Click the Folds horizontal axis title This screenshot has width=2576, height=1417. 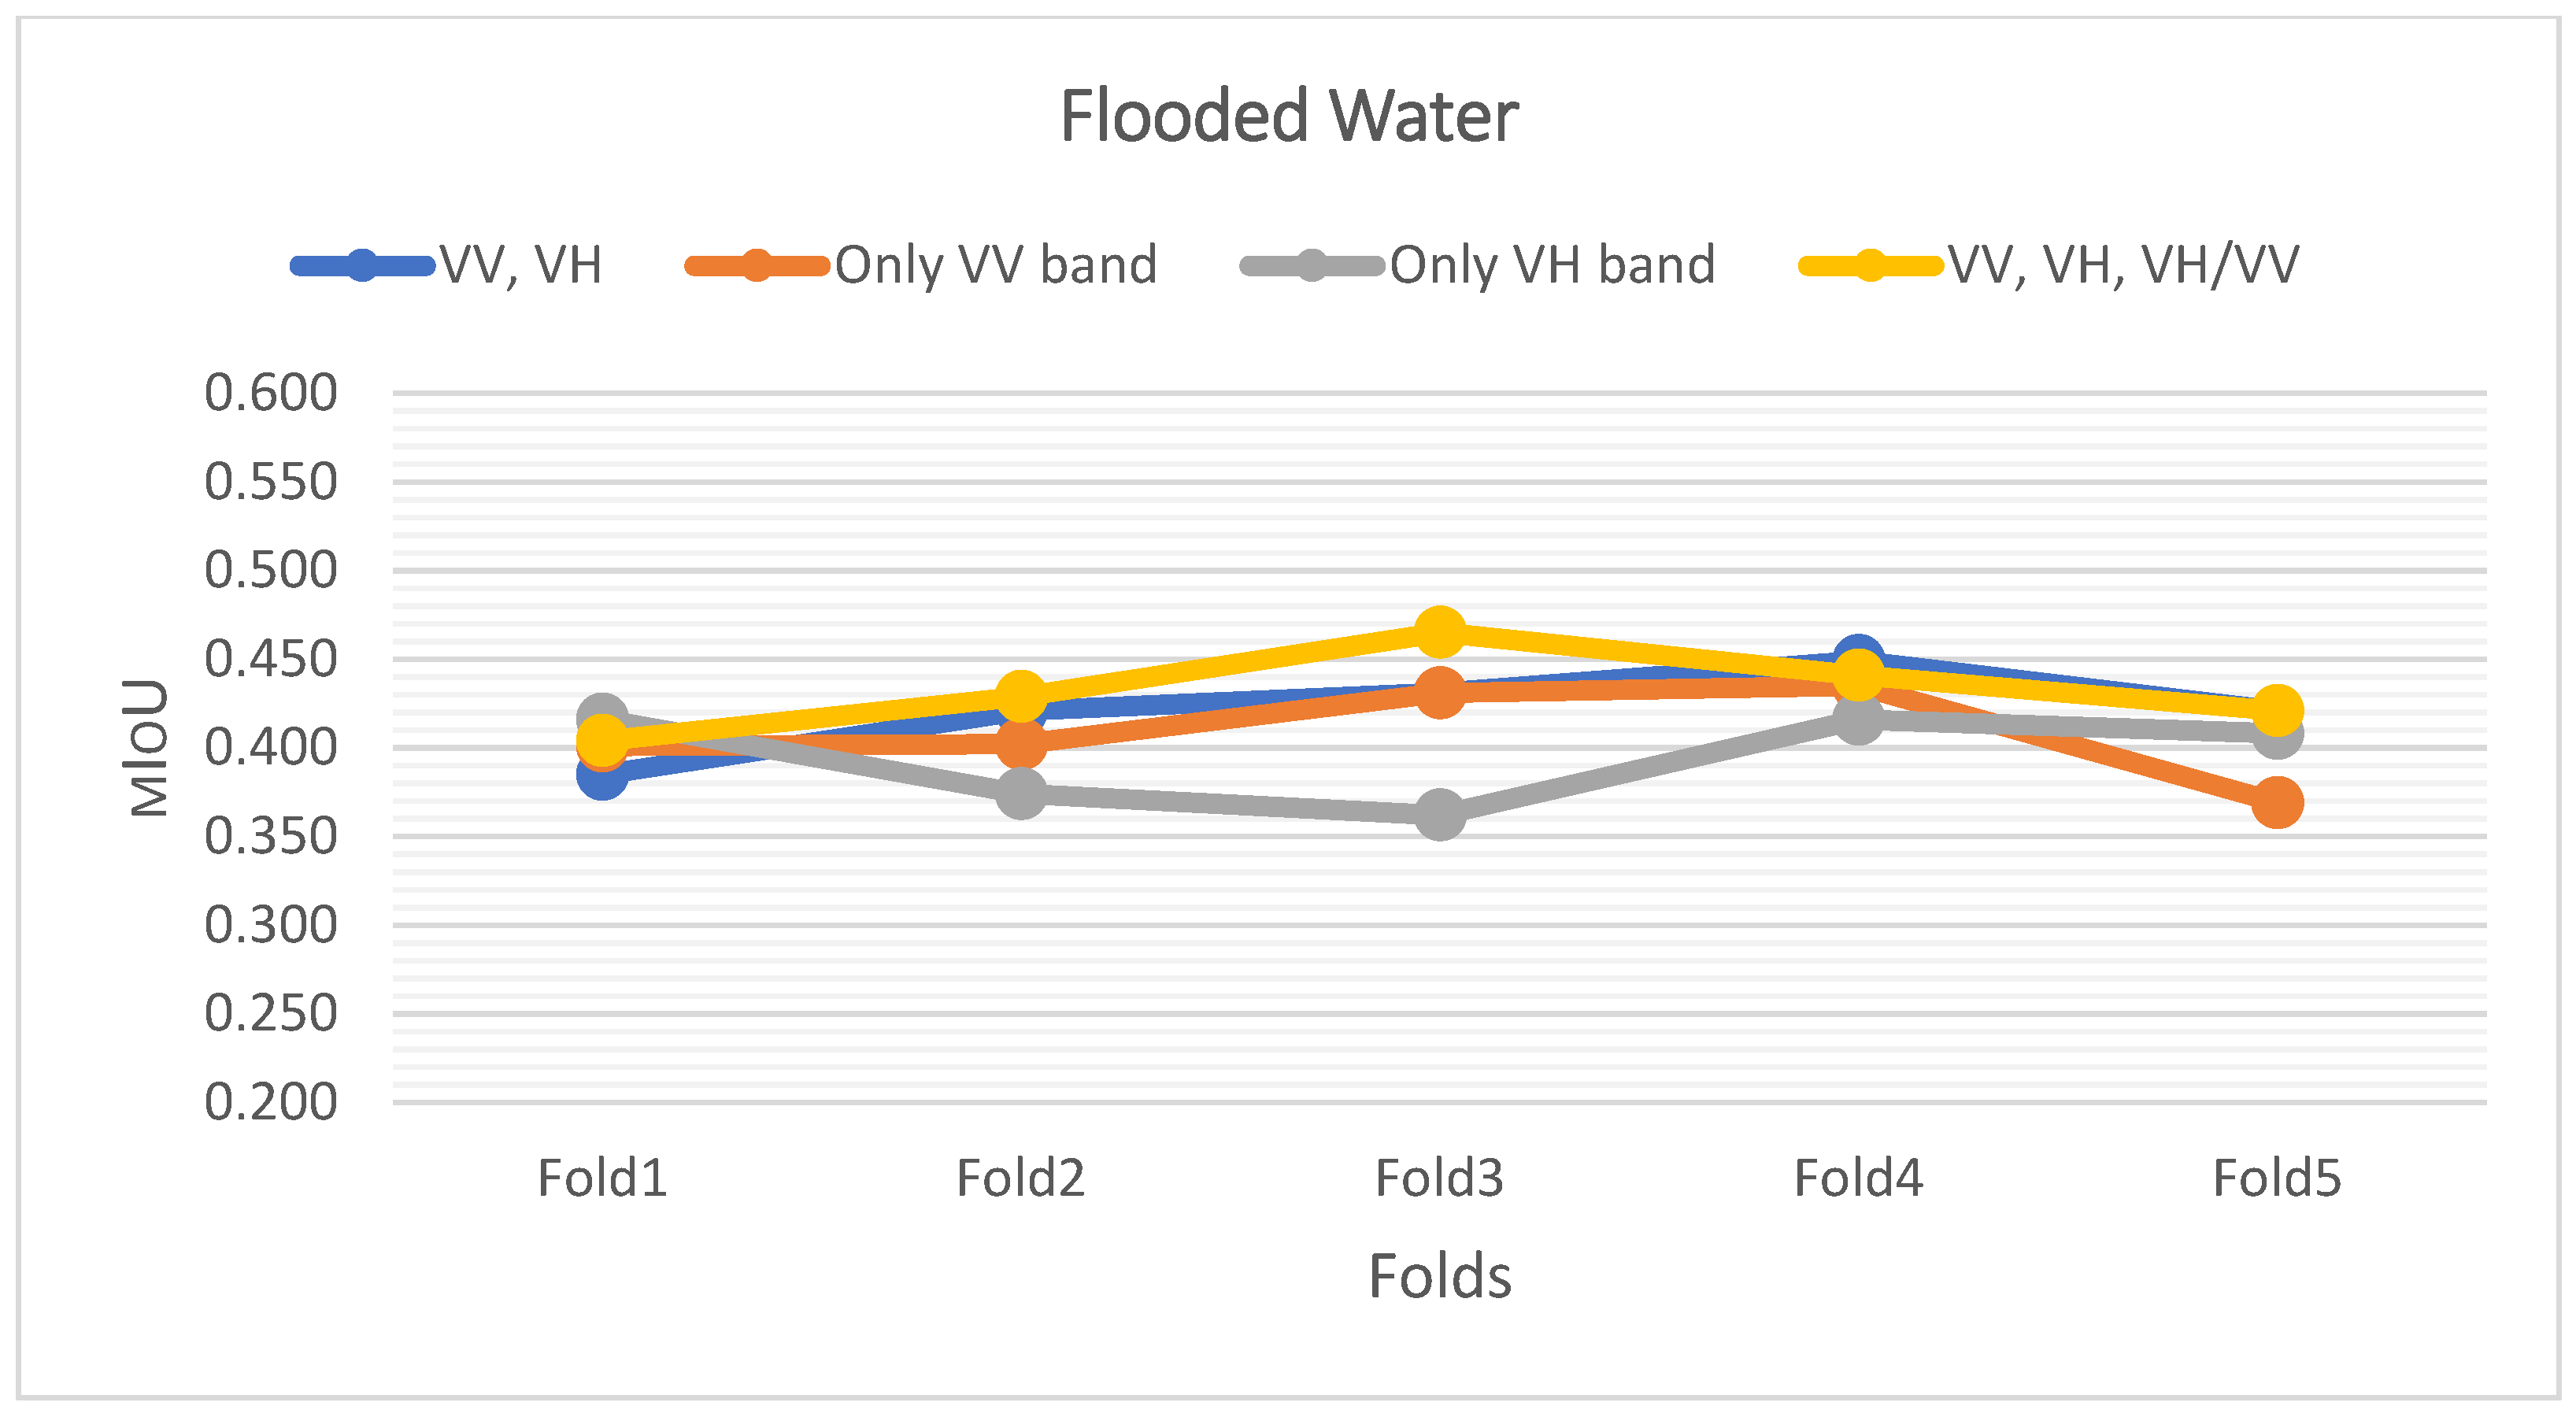(1439, 1276)
